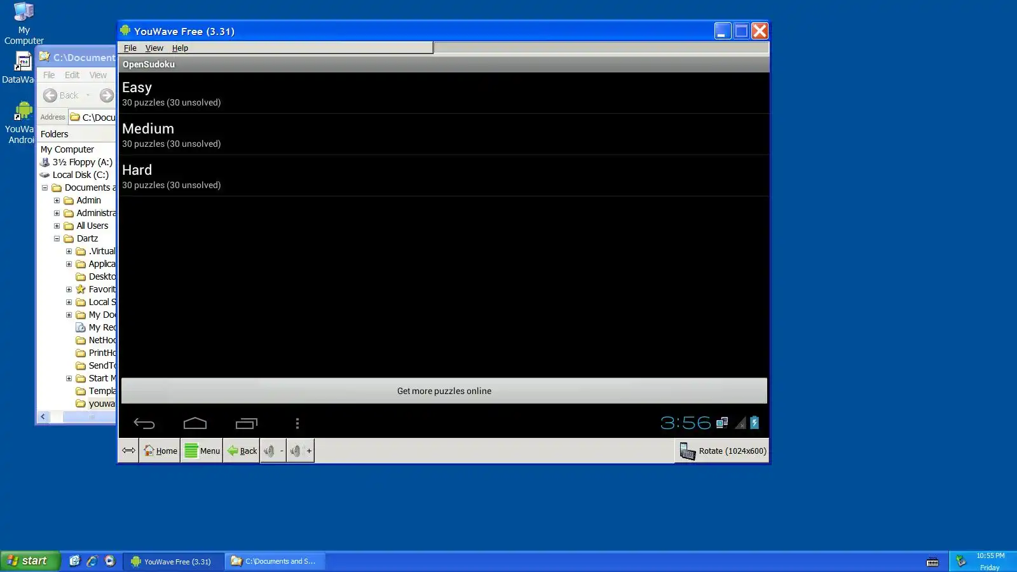This screenshot has height=572, width=1017.
Task: Click the Back button in Explorer
Action: point(61,95)
